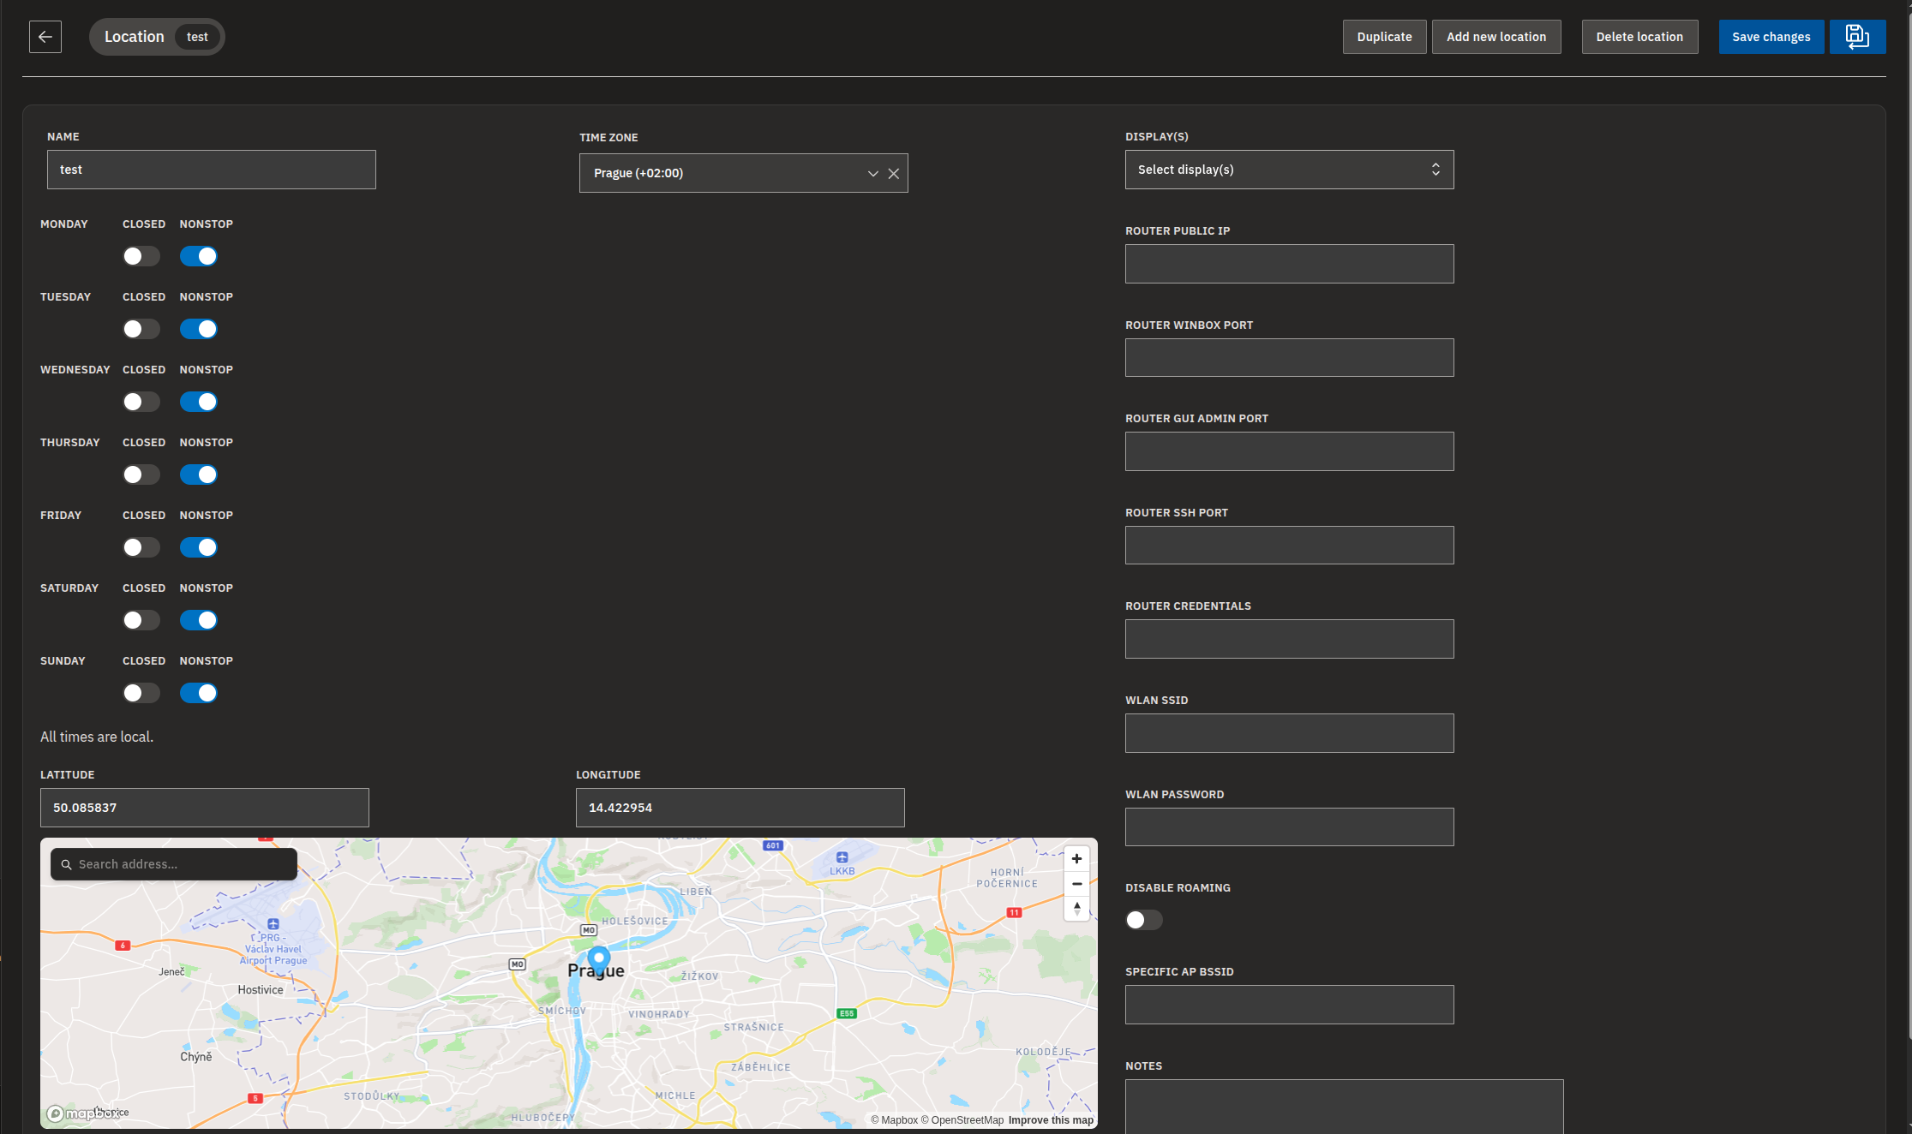Go back using the arrow icon

pos(45,37)
